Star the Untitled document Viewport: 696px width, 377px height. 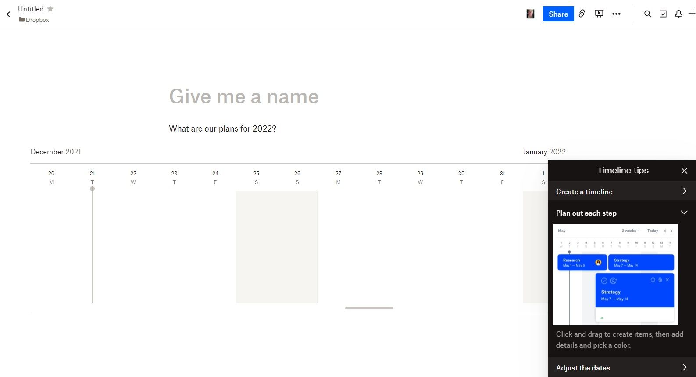click(50, 9)
